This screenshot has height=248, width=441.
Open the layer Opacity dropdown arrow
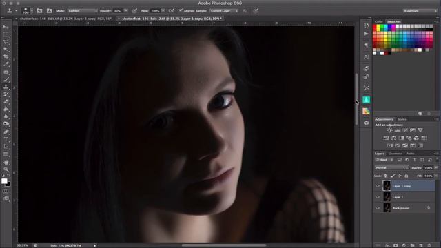point(436,168)
